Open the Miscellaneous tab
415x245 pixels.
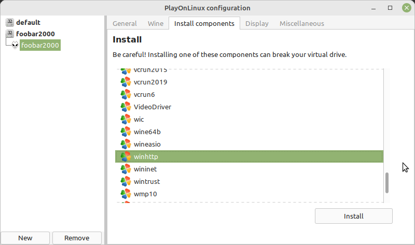(302, 23)
